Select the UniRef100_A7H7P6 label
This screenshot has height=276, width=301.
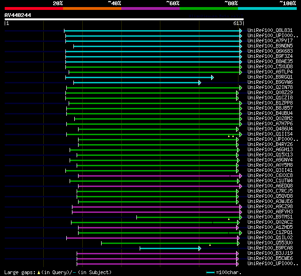click(x=270, y=123)
